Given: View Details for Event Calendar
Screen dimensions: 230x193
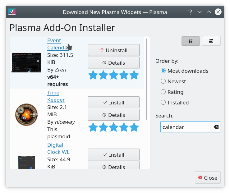Looking at the screenshot, I should click(113, 62).
